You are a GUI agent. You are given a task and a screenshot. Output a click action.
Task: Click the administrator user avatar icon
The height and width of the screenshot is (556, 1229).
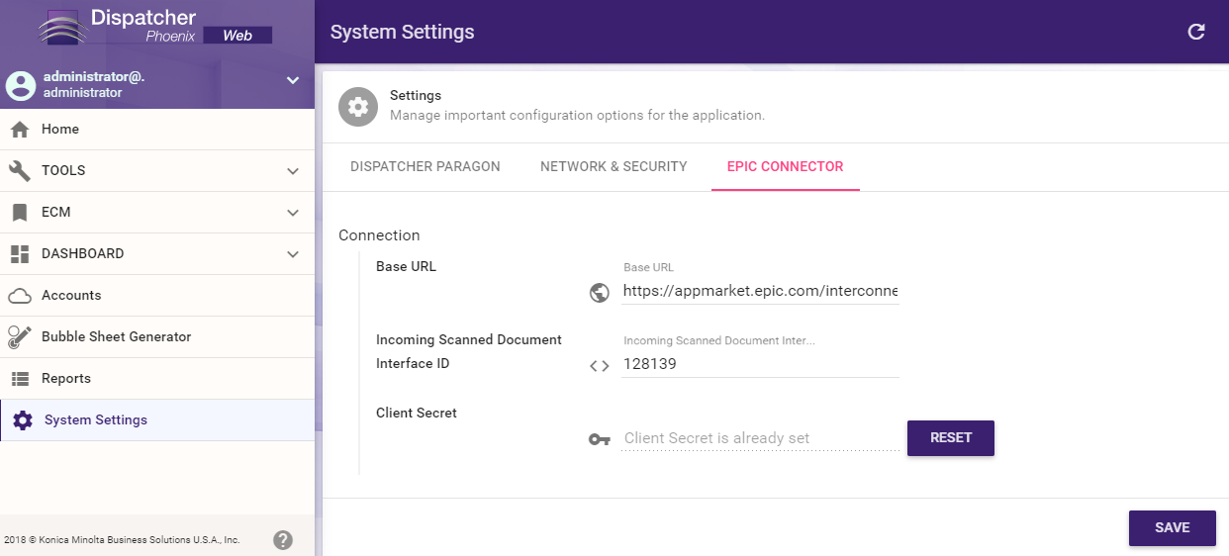pyautogui.click(x=21, y=85)
